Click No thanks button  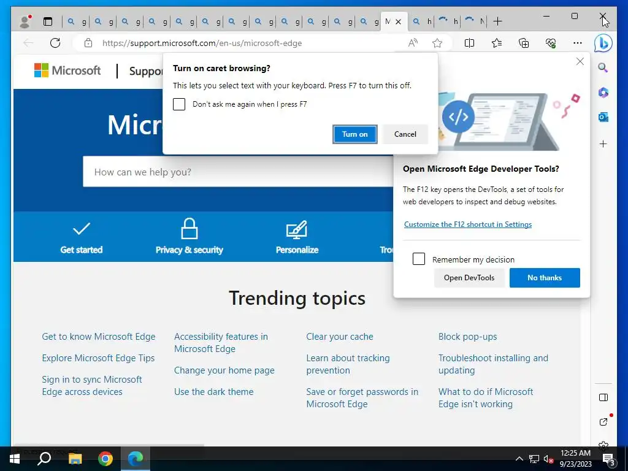(x=545, y=278)
